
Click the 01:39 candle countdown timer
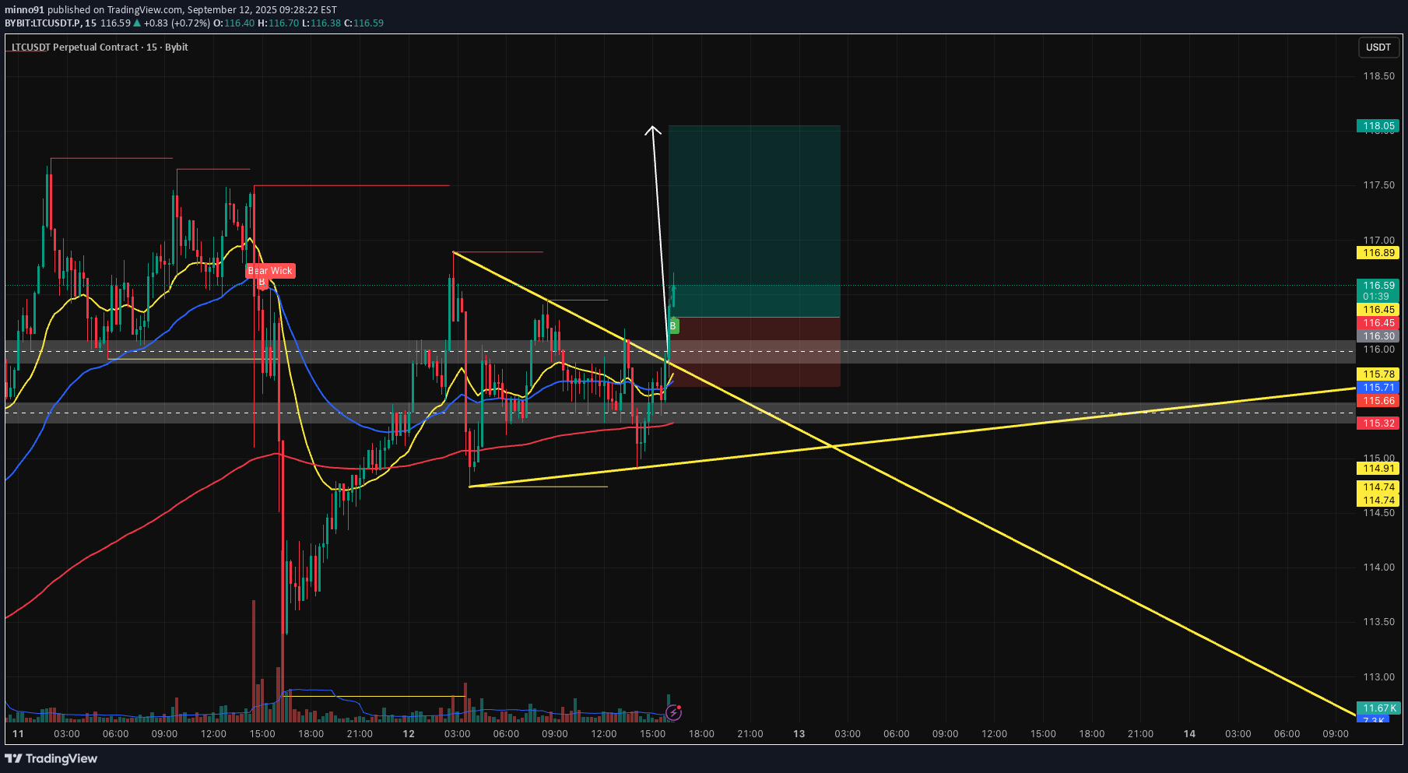point(1376,297)
